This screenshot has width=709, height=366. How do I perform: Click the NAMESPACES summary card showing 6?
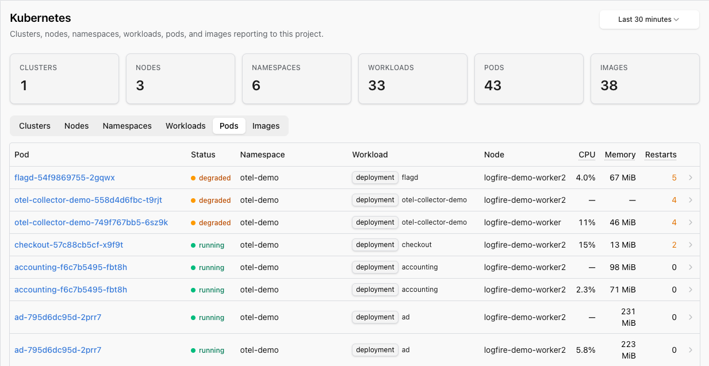[x=297, y=79]
